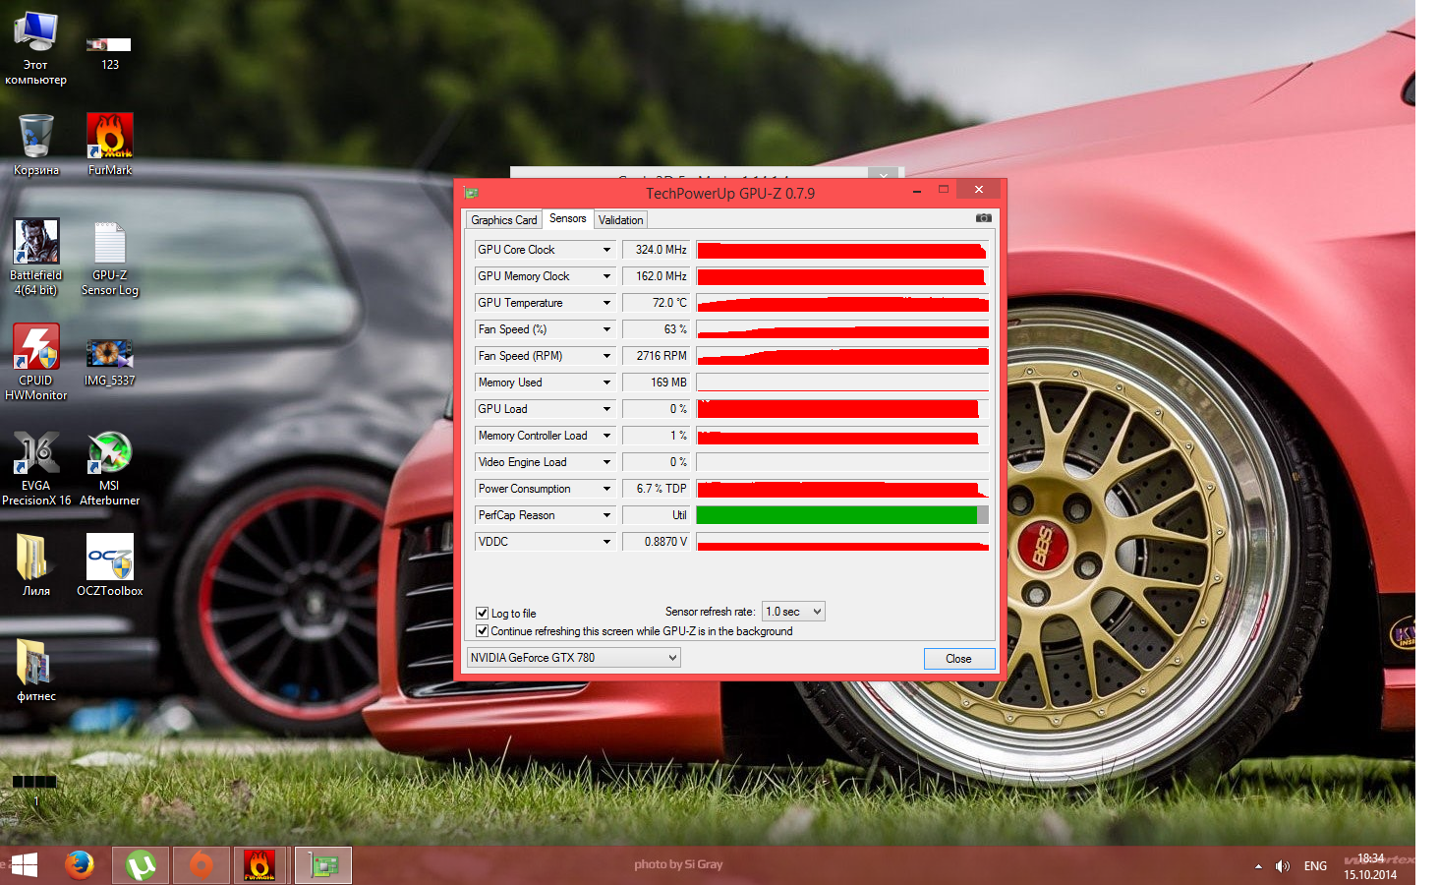Minimize the GPU-Z window

(x=916, y=190)
